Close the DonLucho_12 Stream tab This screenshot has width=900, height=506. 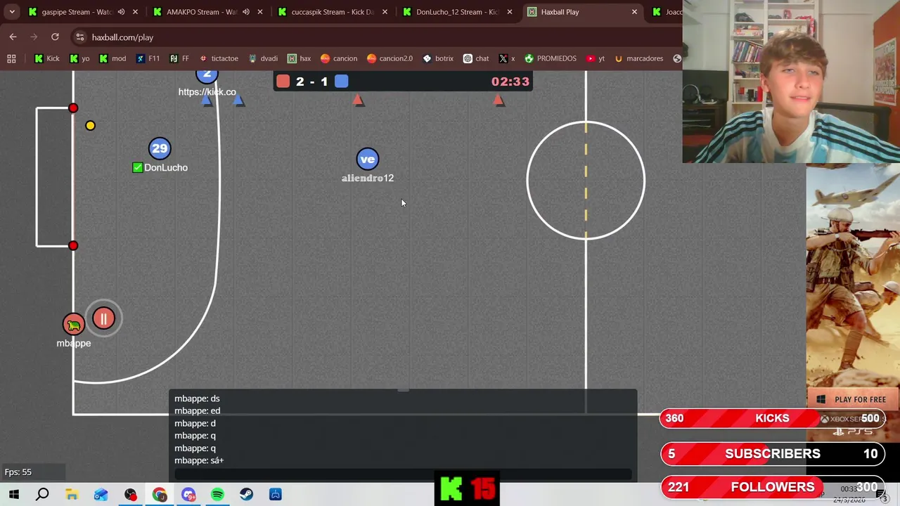point(510,12)
